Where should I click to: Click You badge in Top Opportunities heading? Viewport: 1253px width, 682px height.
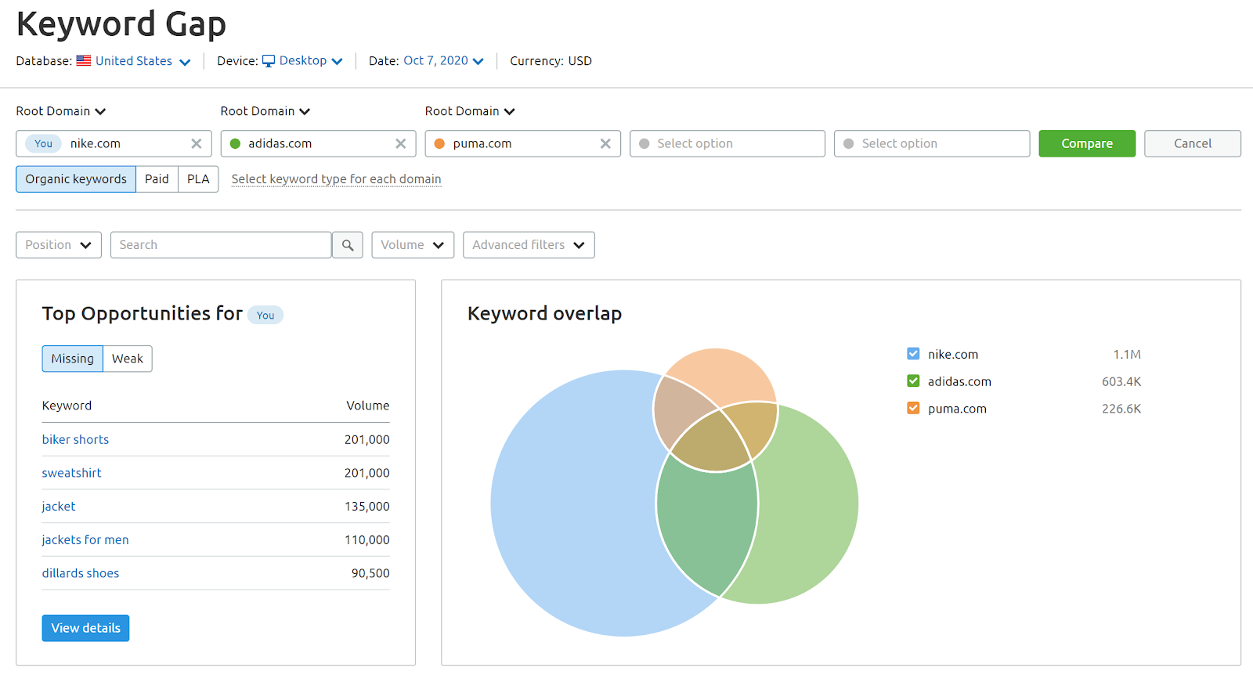(265, 315)
